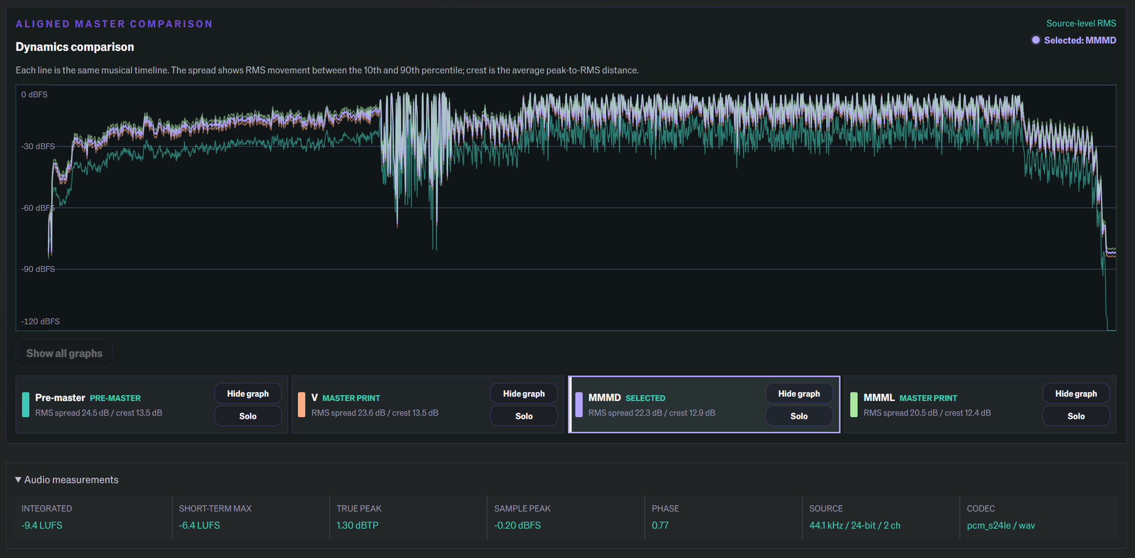This screenshot has height=558, width=1135.
Task: Click the Selected: MMMD legend text
Action: point(1080,40)
